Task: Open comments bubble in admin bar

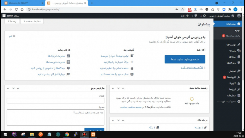Action: [x=196, y=16]
